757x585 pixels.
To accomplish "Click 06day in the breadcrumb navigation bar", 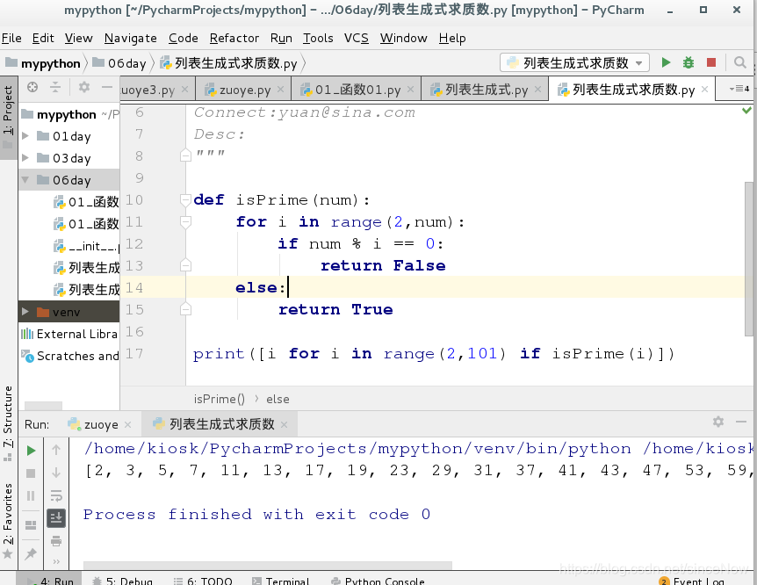I will 119,63.
